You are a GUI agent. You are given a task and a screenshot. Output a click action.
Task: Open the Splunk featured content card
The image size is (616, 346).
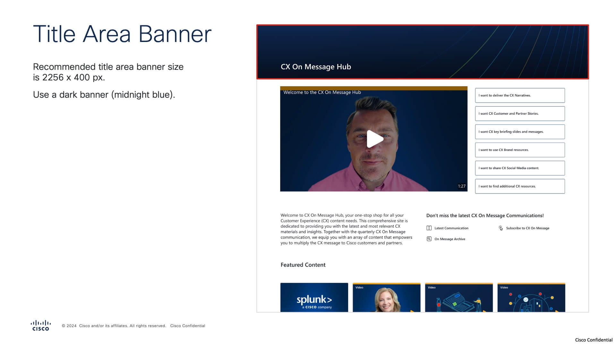coord(314,297)
